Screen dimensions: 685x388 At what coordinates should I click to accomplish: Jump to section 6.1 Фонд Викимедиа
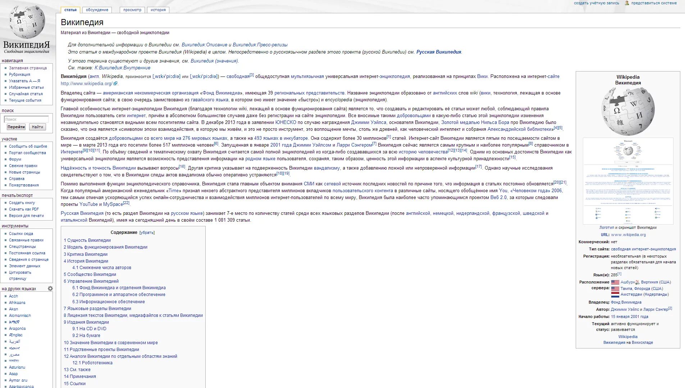pyautogui.click(x=119, y=288)
